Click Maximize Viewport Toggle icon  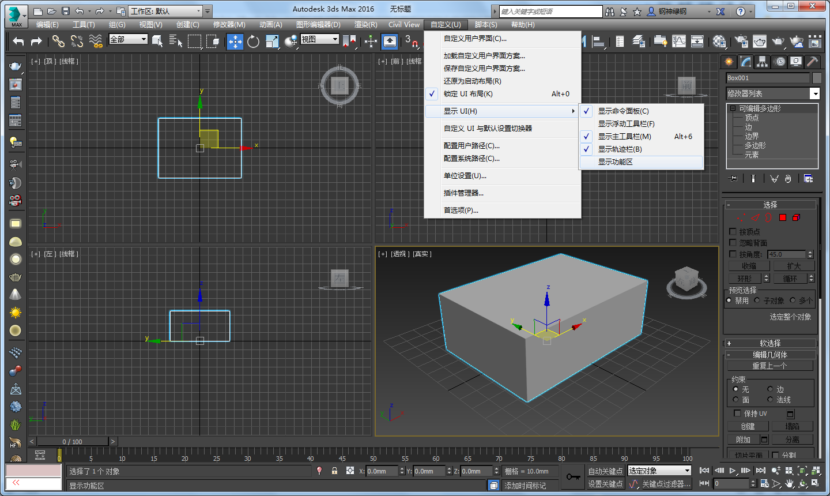(x=816, y=483)
